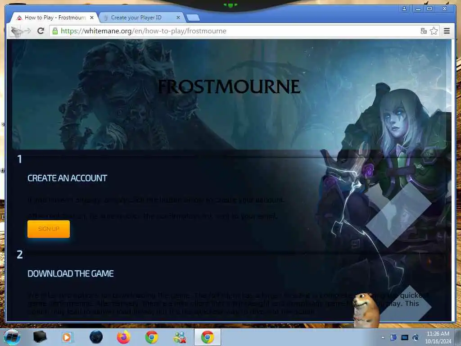This screenshot has width=461, height=346.
Task: Open a new tab with the new-tab button
Action: 193,18
